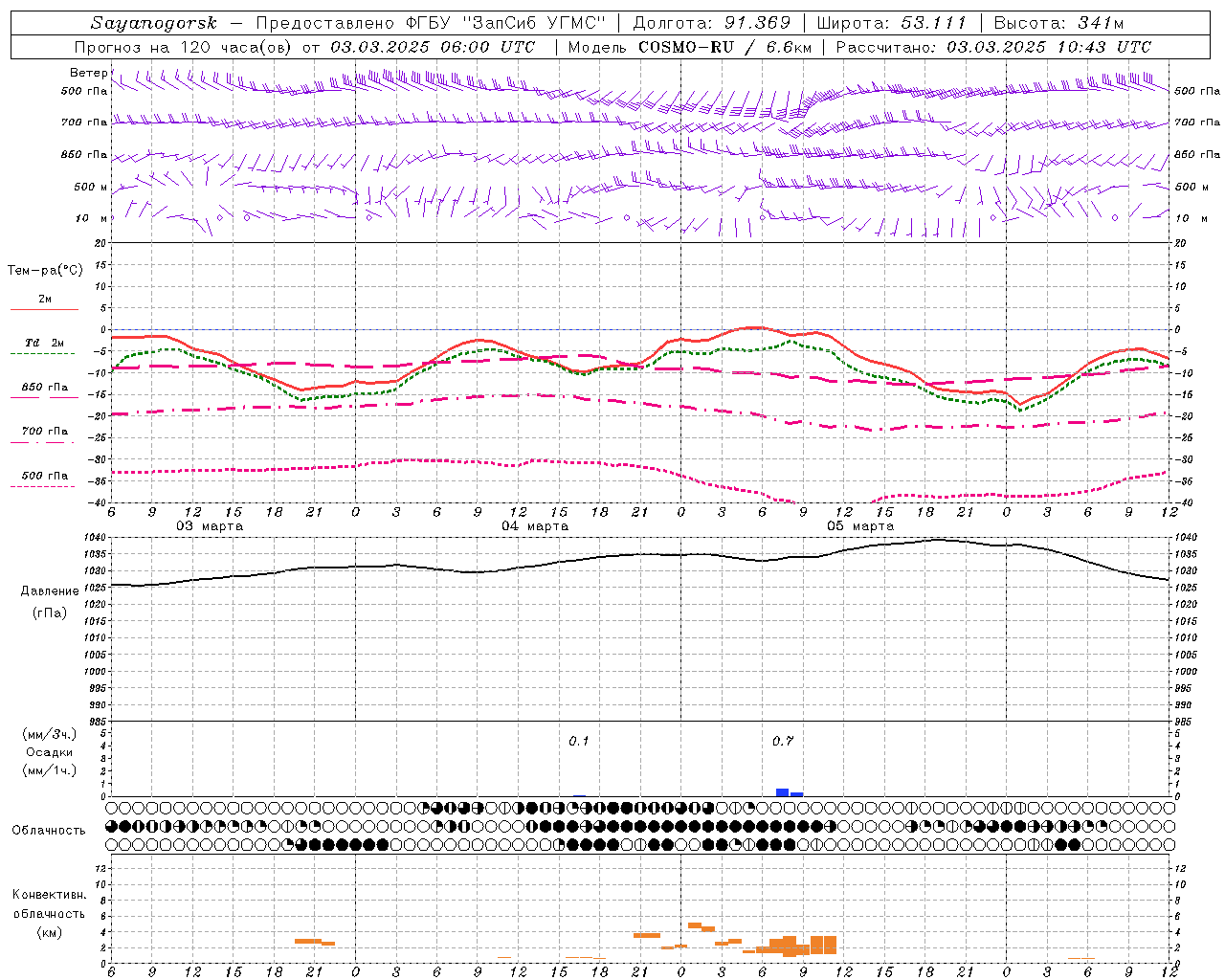
Task: Click the Td 2м dew point legend entry
Action: pos(45,343)
